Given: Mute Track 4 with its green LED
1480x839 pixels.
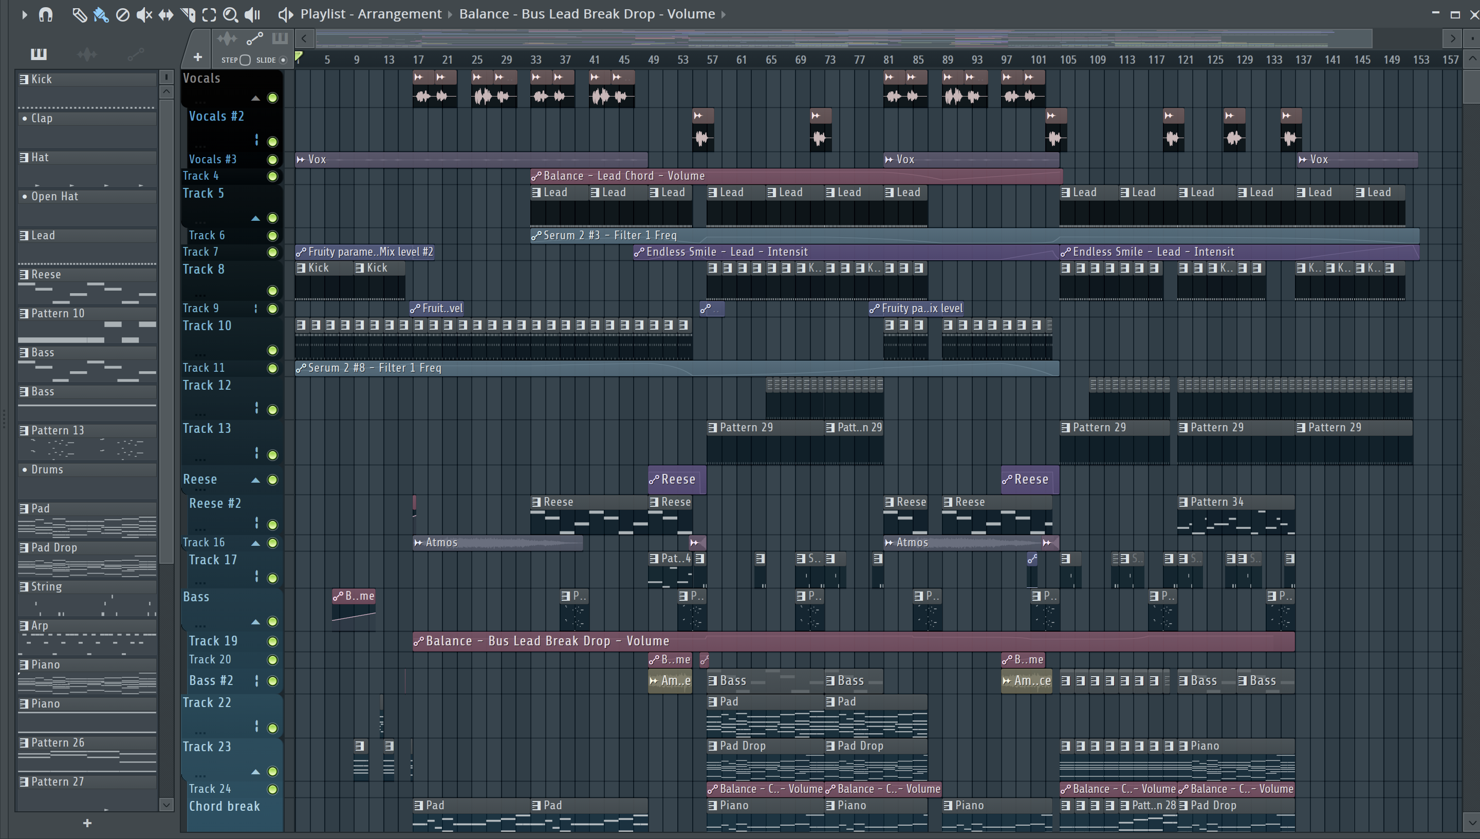Looking at the screenshot, I should [x=273, y=176].
